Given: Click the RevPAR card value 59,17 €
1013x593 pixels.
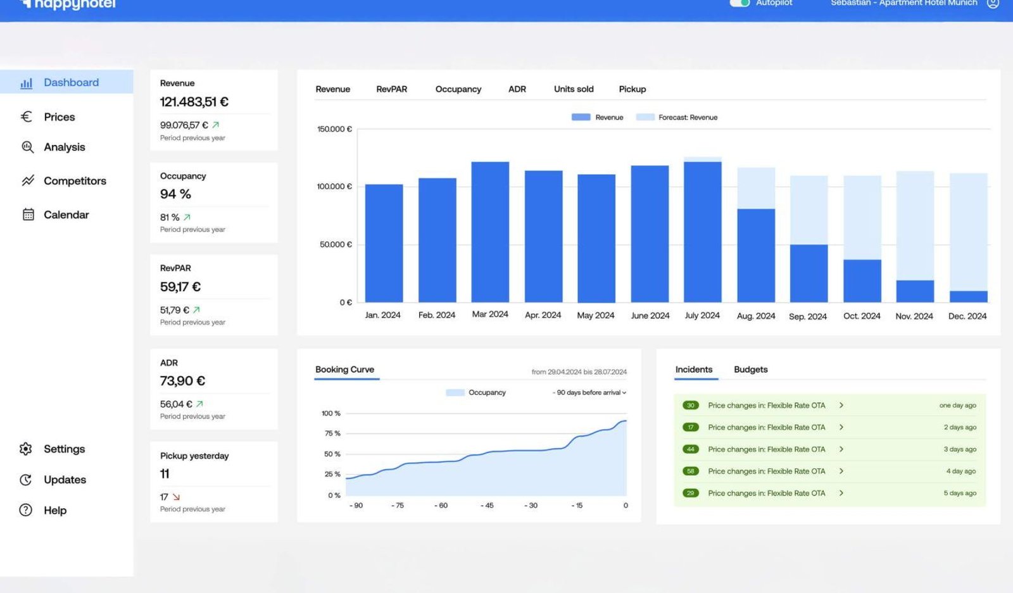Looking at the screenshot, I should click(x=180, y=287).
